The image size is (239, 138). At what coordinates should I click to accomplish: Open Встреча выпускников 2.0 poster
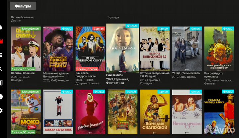pos(155,49)
